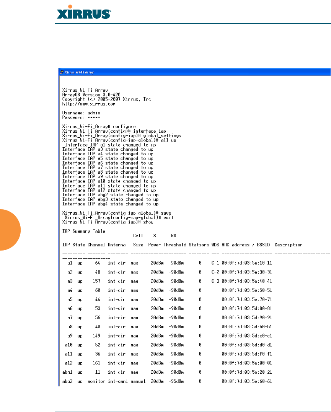
Task: Click the 'WDS' column header
Action: pos(215,245)
